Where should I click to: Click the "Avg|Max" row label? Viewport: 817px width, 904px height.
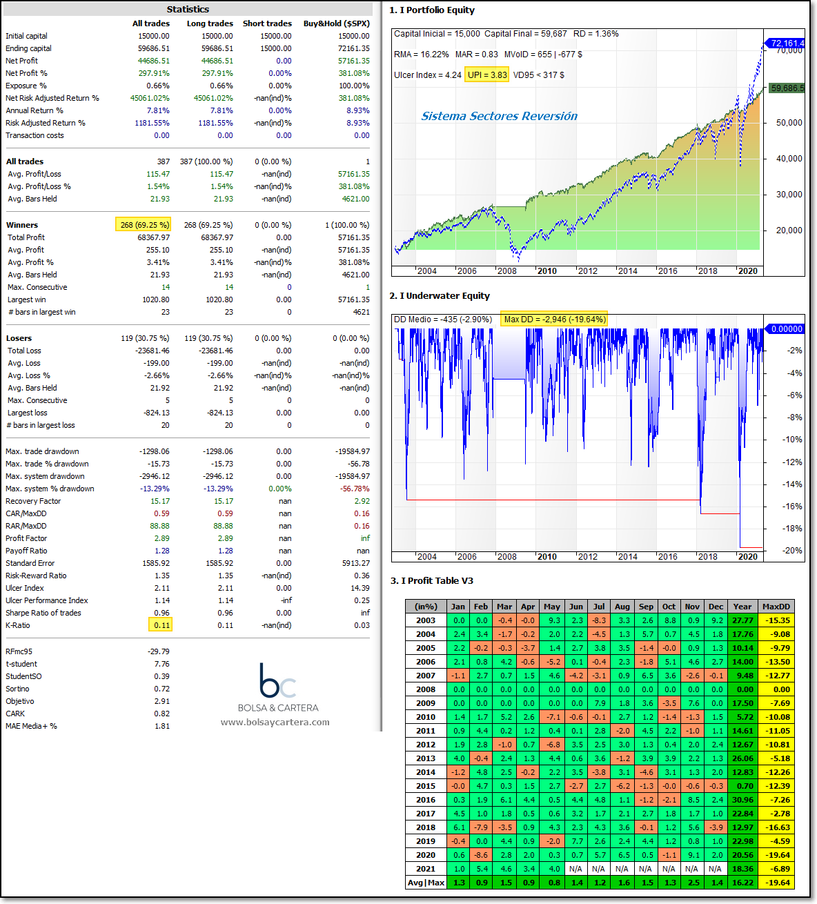point(426,883)
